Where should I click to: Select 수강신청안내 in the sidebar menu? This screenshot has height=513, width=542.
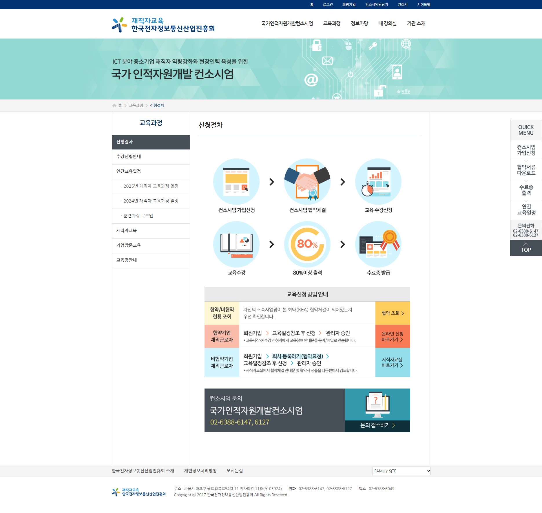tap(129, 157)
